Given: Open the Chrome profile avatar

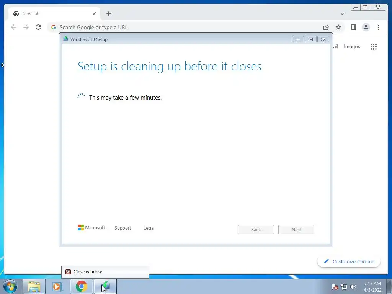Looking at the screenshot, I should pos(366,27).
